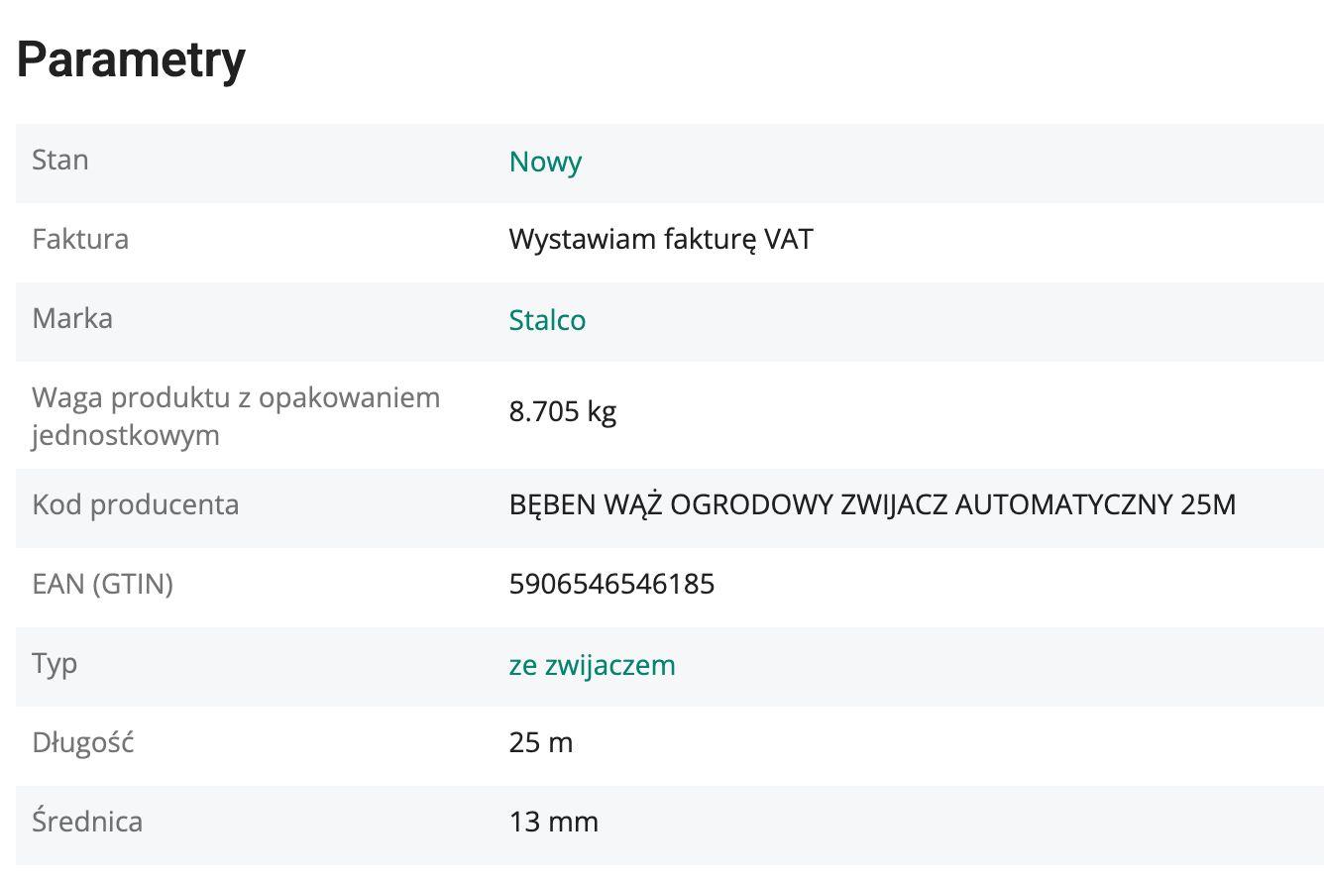Image resolution: width=1324 pixels, height=882 pixels.
Task: Click the EAN (GTIN) label
Action: (x=103, y=585)
